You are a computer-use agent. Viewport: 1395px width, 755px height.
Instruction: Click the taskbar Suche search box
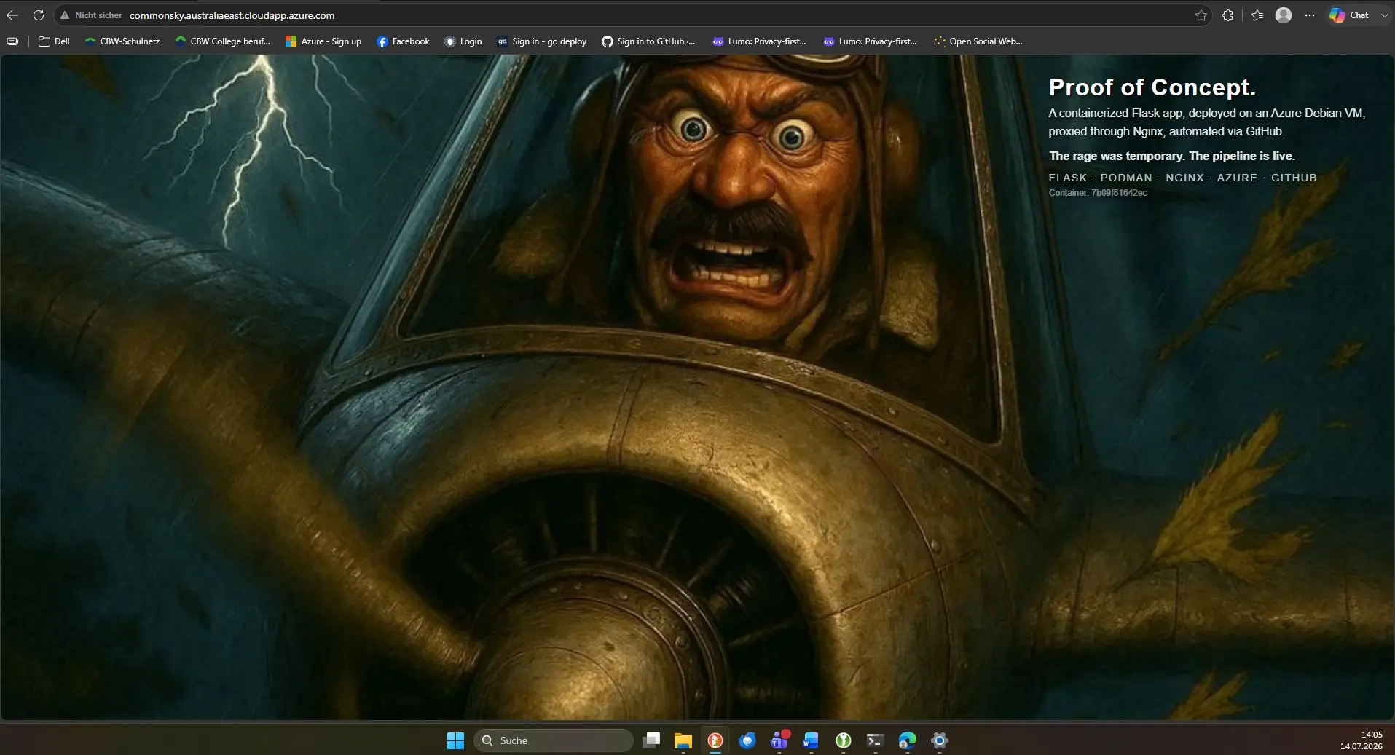click(x=553, y=740)
